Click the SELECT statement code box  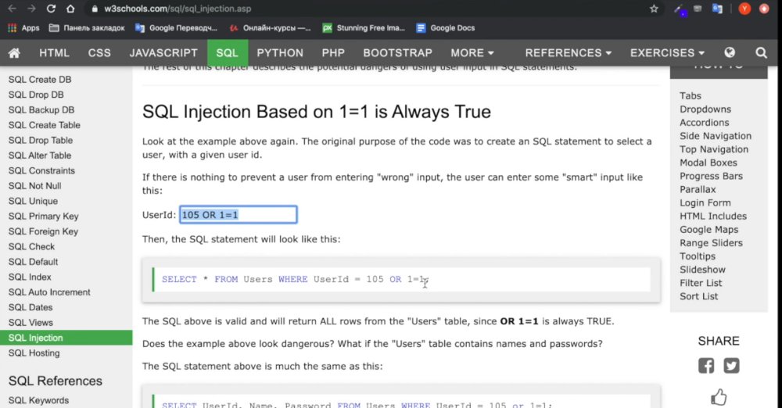[x=401, y=279]
